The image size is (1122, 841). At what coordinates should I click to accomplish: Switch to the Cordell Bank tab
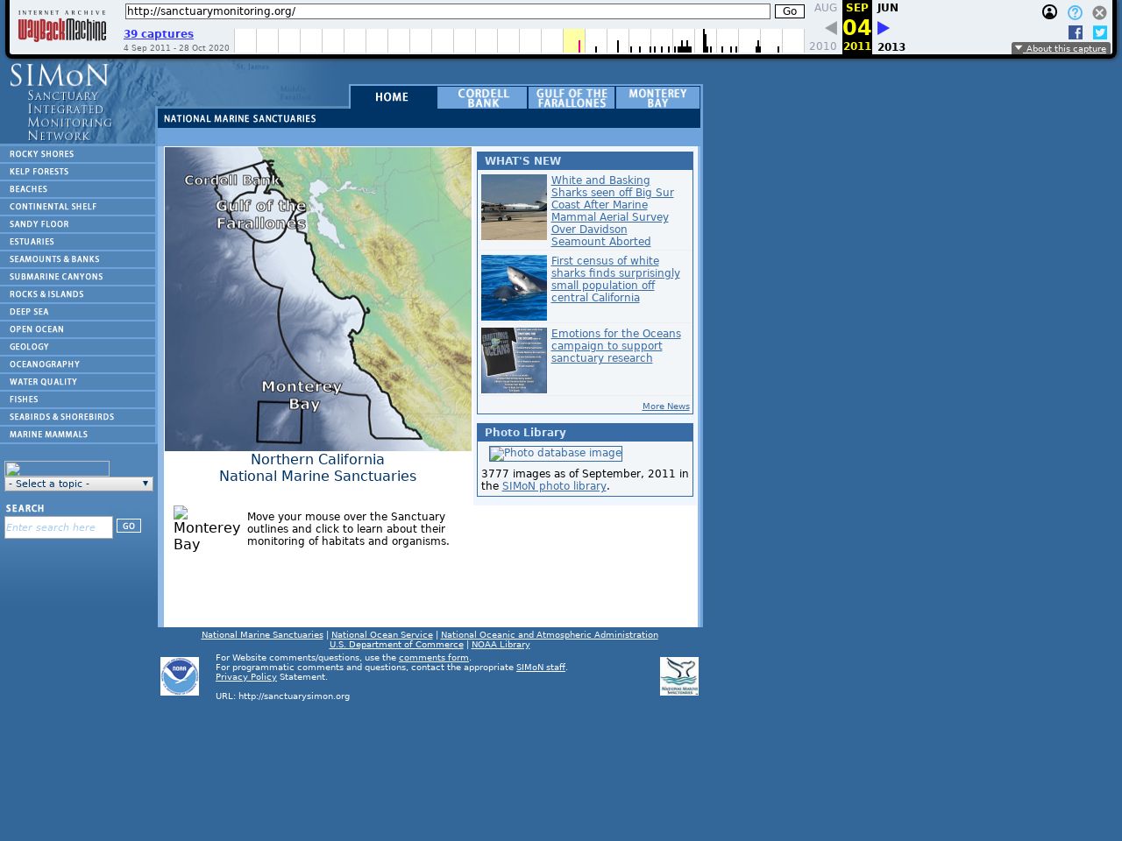click(x=483, y=98)
